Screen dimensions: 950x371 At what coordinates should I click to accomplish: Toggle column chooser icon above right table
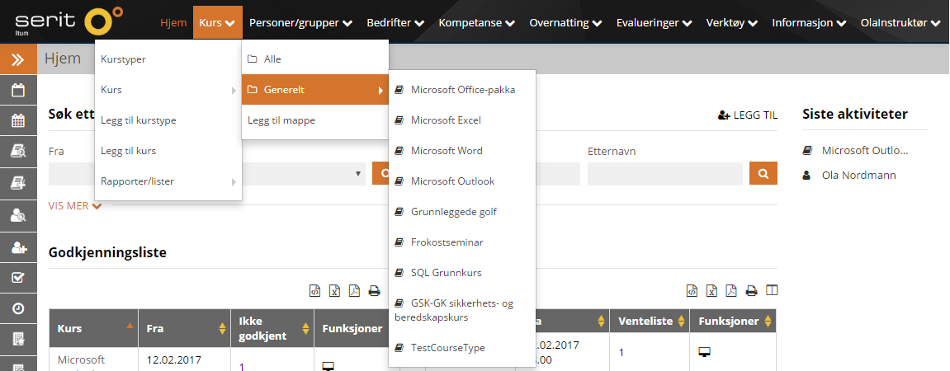pyautogui.click(x=772, y=290)
